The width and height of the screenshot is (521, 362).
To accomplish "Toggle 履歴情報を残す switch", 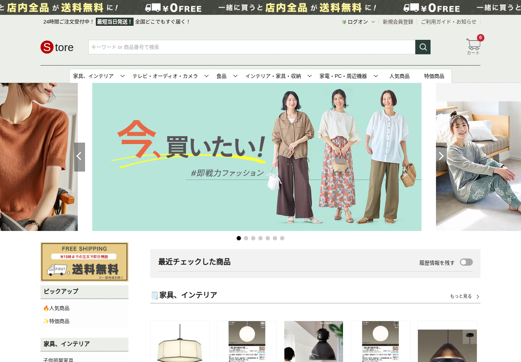I will [466, 262].
